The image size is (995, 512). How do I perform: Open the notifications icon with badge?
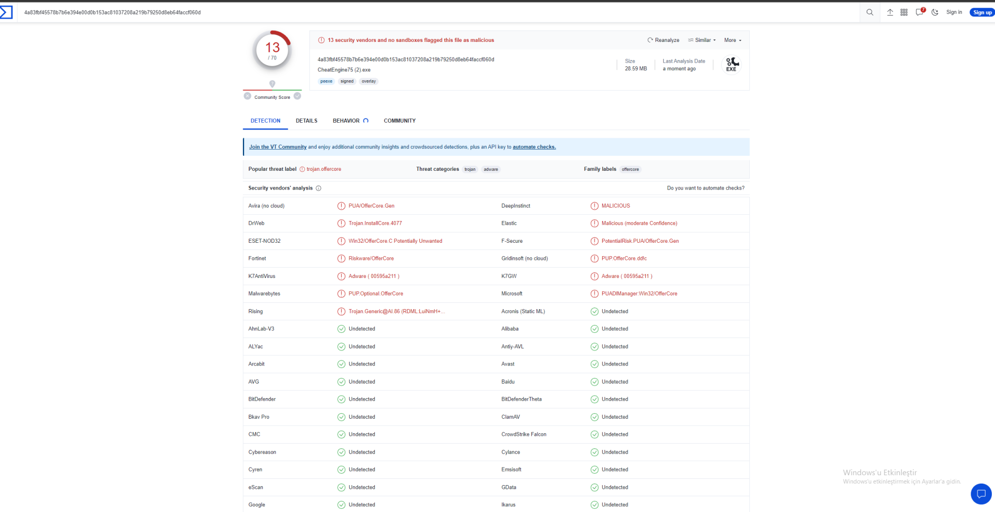click(920, 12)
